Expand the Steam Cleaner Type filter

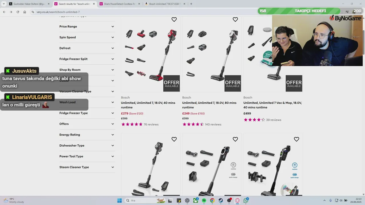click(87, 167)
